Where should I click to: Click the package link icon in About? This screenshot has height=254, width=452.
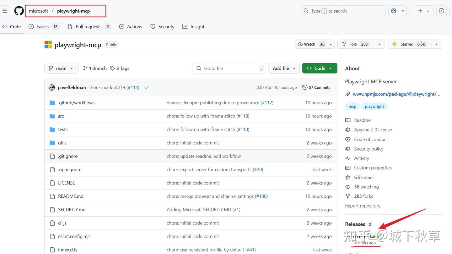pyautogui.click(x=348, y=94)
